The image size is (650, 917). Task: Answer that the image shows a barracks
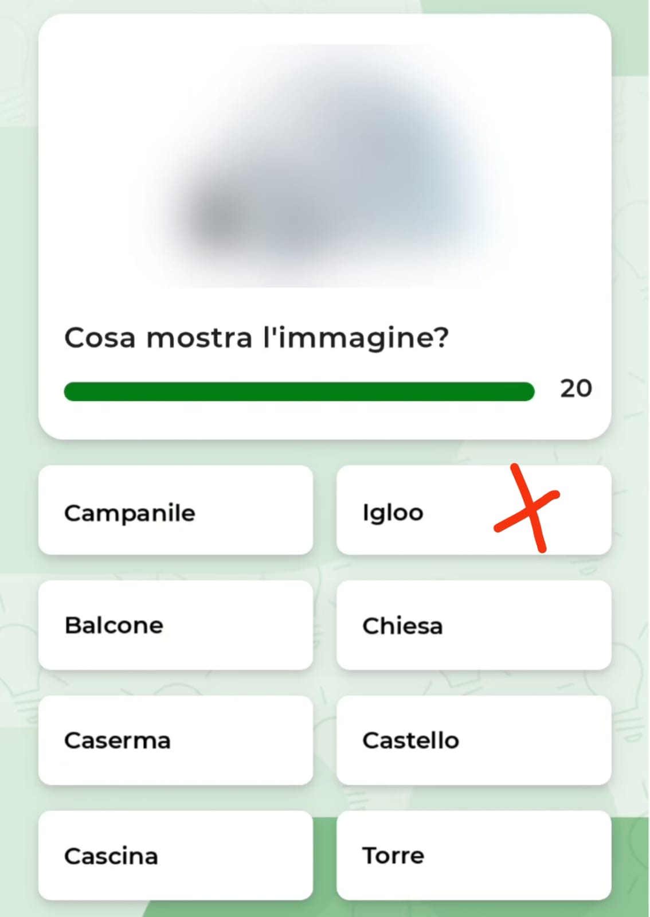(x=175, y=740)
